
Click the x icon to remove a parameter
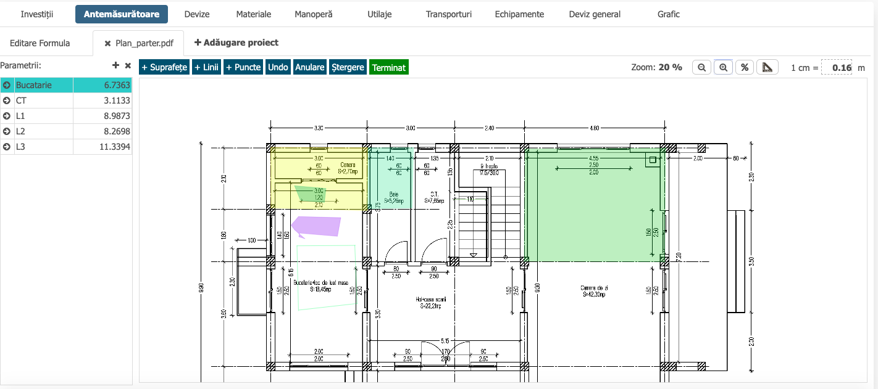[127, 64]
